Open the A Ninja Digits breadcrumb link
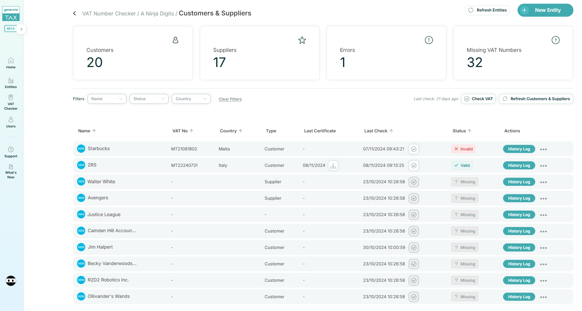The height and width of the screenshot is (311, 582). (x=157, y=13)
